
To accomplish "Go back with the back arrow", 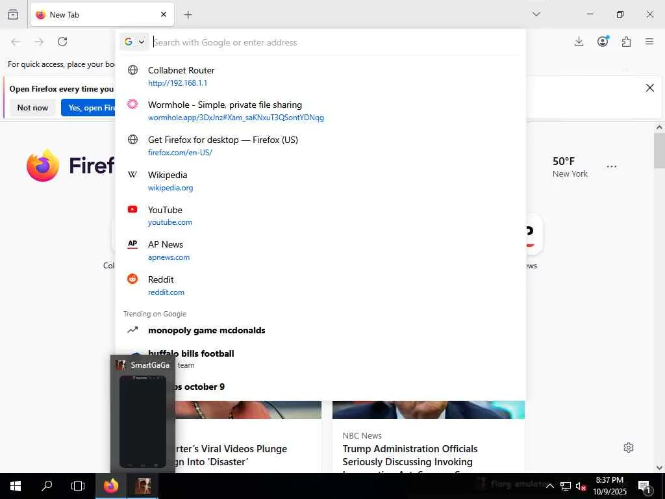I will pyautogui.click(x=16, y=42).
